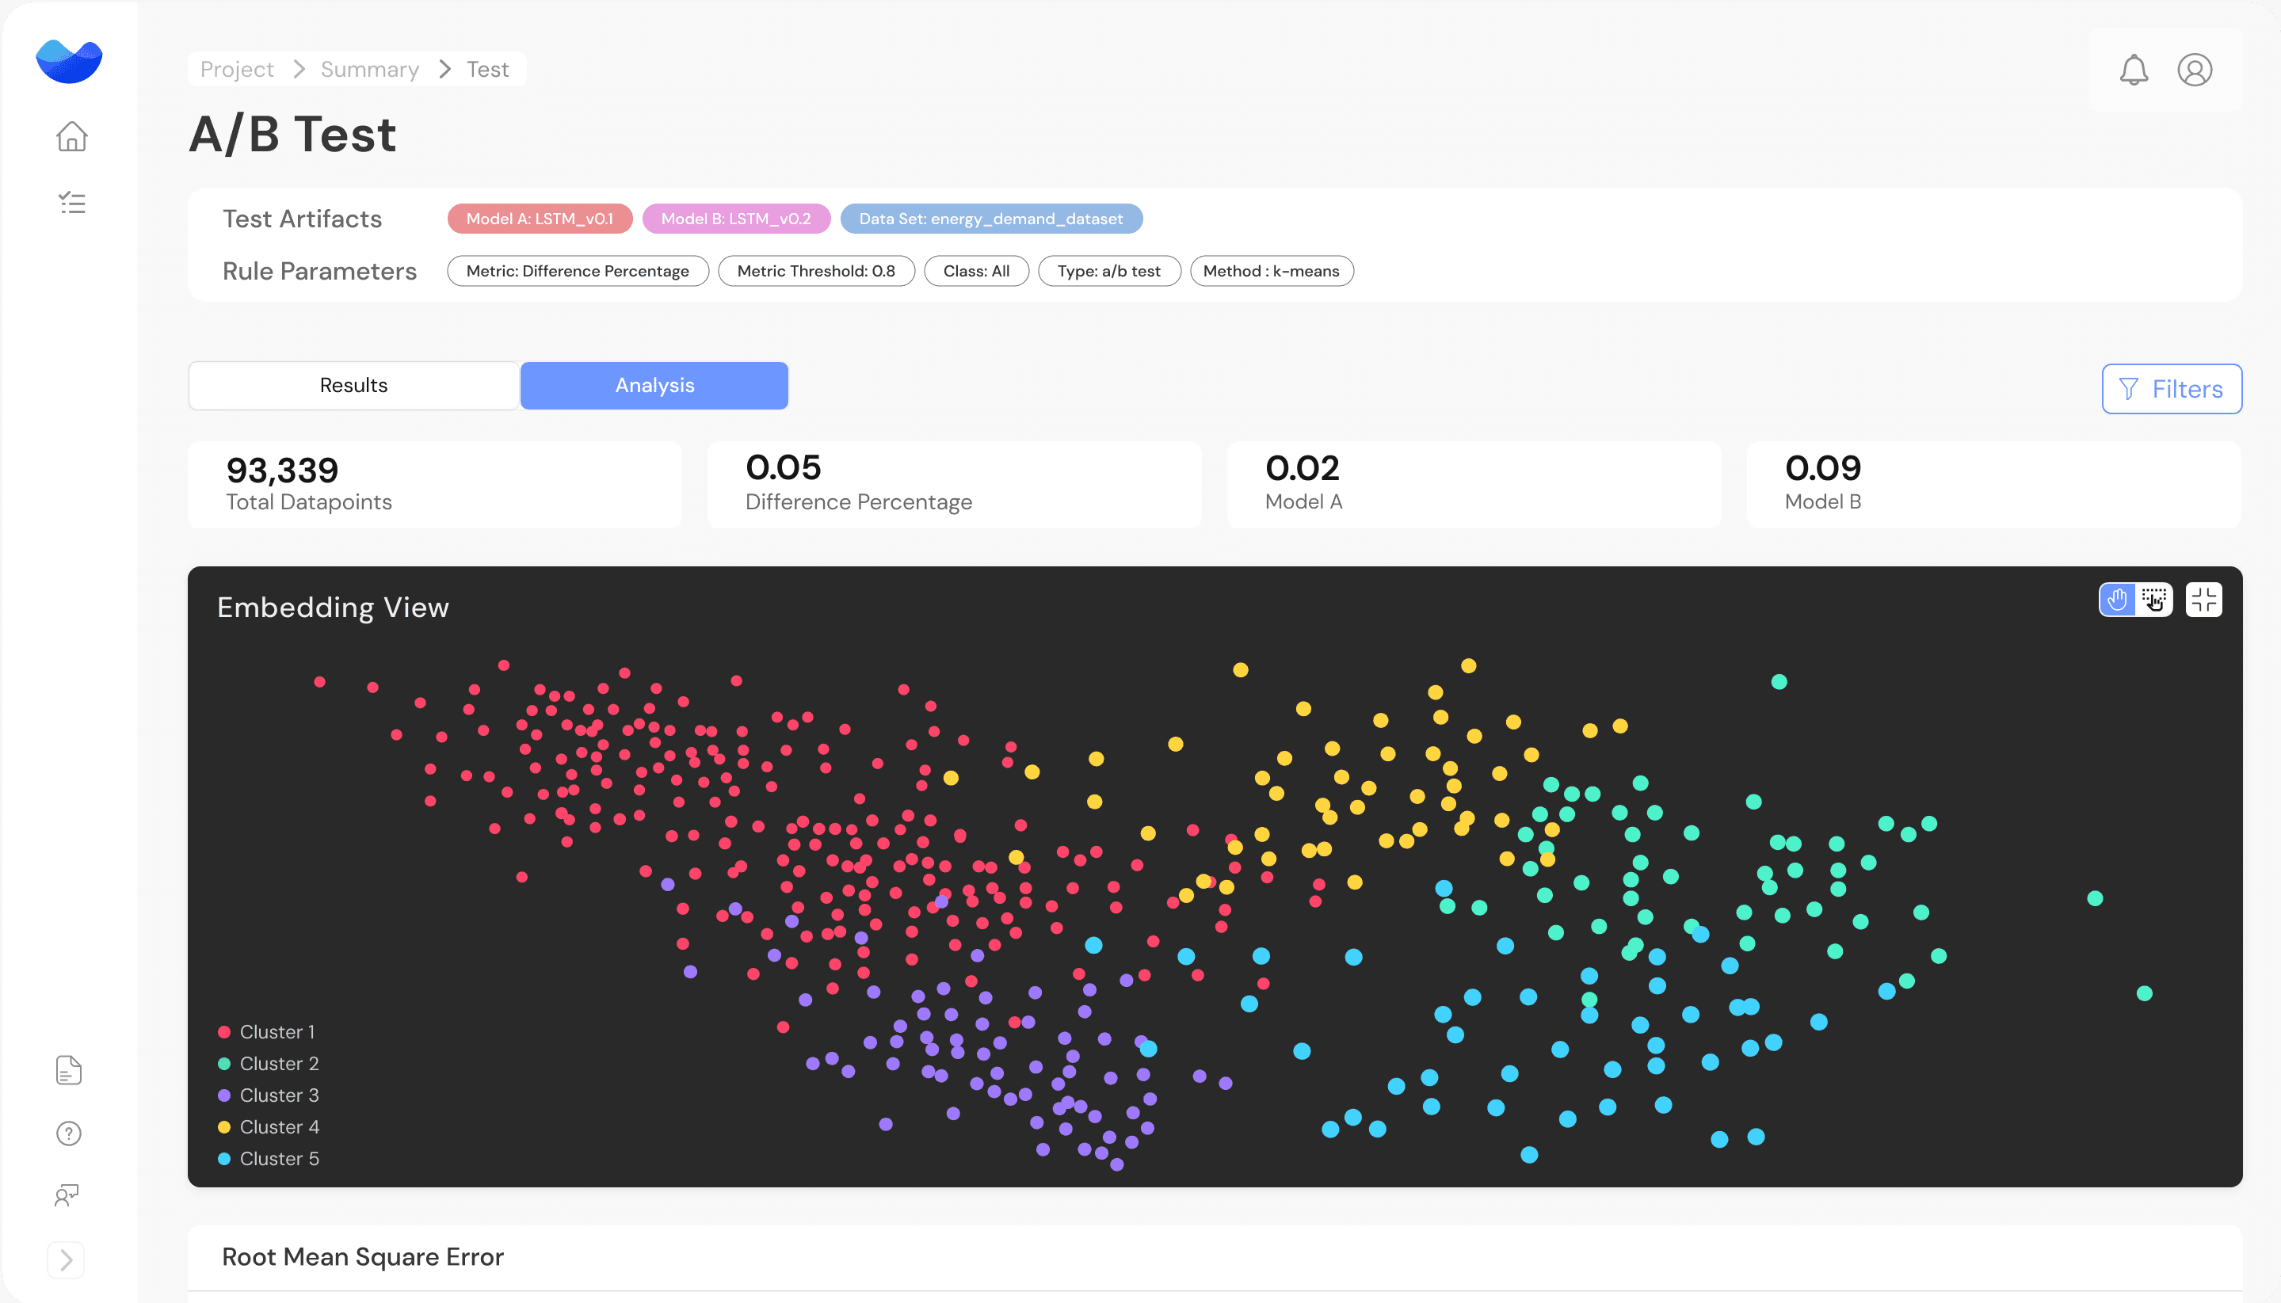The image size is (2281, 1303).
Task: Select the Analysis tab
Action: (x=654, y=386)
